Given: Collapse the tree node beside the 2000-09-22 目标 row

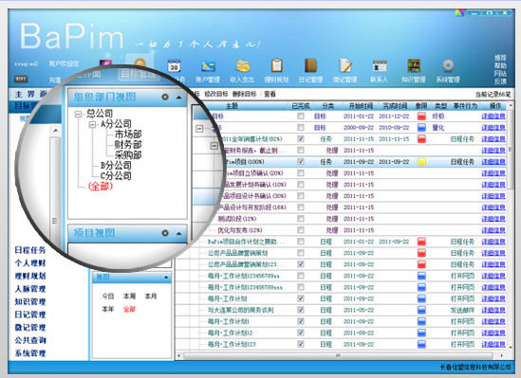Looking at the screenshot, I should [x=199, y=128].
